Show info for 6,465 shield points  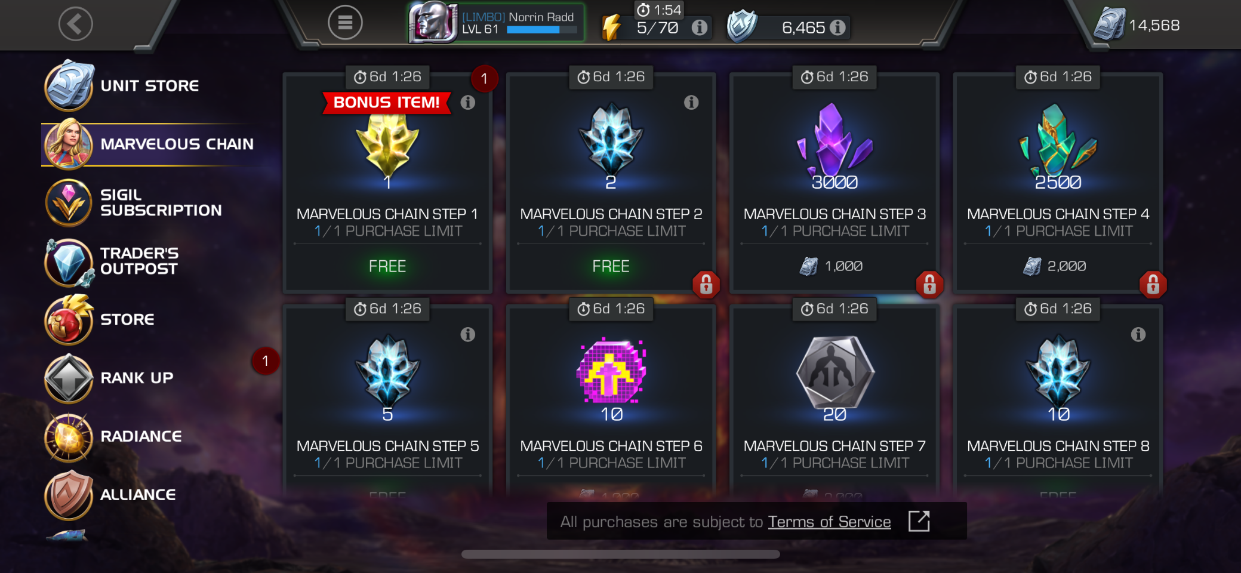[837, 27]
